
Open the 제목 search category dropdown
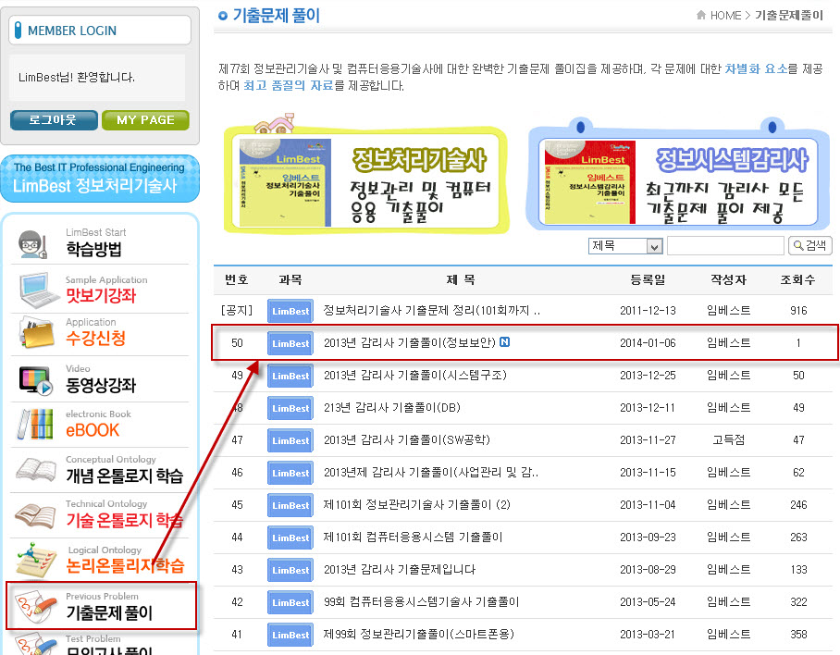click(x=625, y=246)
